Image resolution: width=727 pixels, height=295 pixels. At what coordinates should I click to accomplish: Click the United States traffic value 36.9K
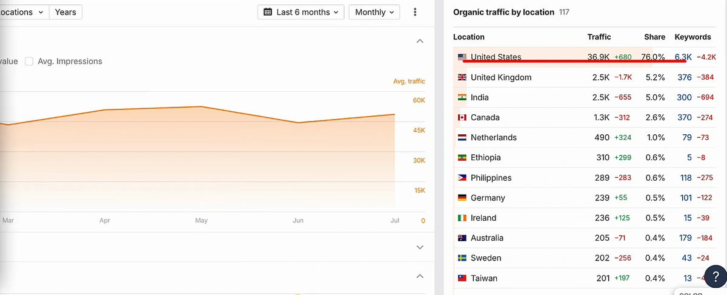[x=599, y=57]
